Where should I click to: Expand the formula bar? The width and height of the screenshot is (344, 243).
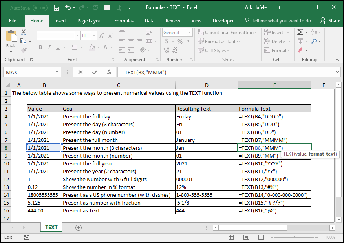pyautogui.click(x=338, y=72)
